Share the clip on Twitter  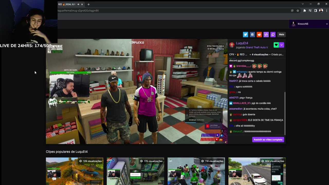245,34
